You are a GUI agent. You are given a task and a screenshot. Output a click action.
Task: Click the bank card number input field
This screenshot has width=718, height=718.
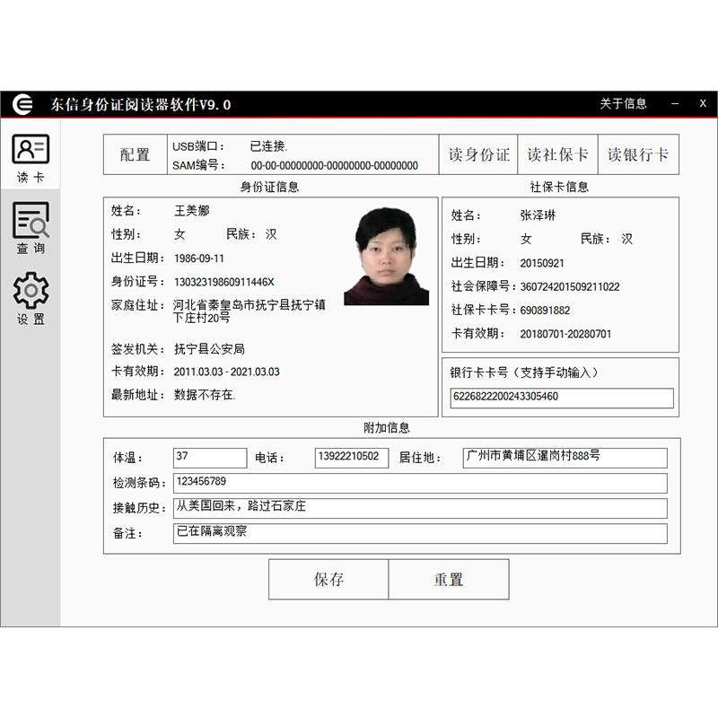tap(560, 398)
